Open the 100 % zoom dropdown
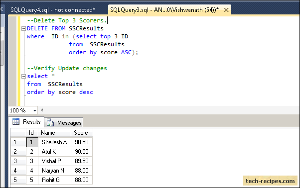 pos(34,110)
